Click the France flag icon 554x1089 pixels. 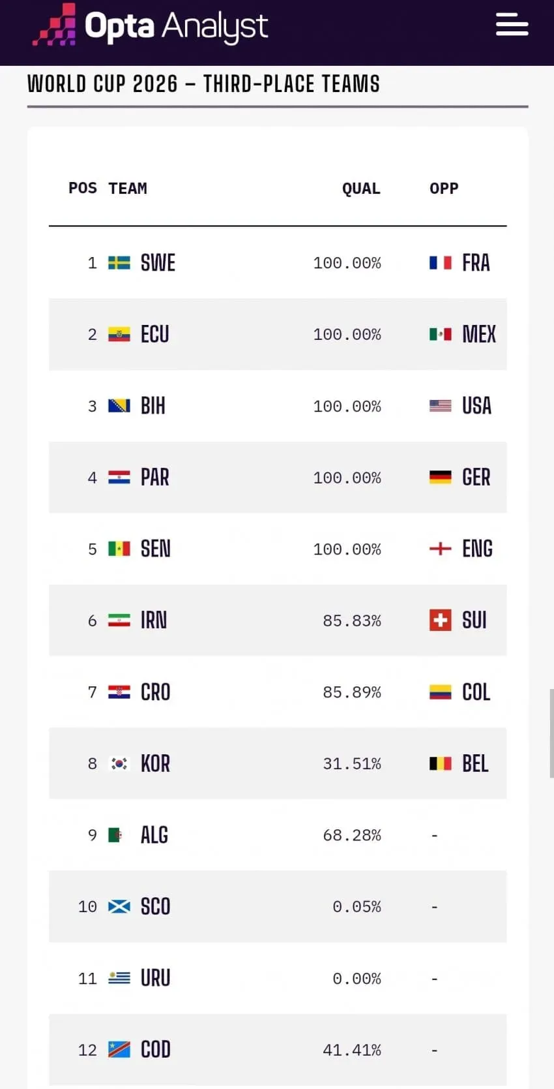[441, 263]
